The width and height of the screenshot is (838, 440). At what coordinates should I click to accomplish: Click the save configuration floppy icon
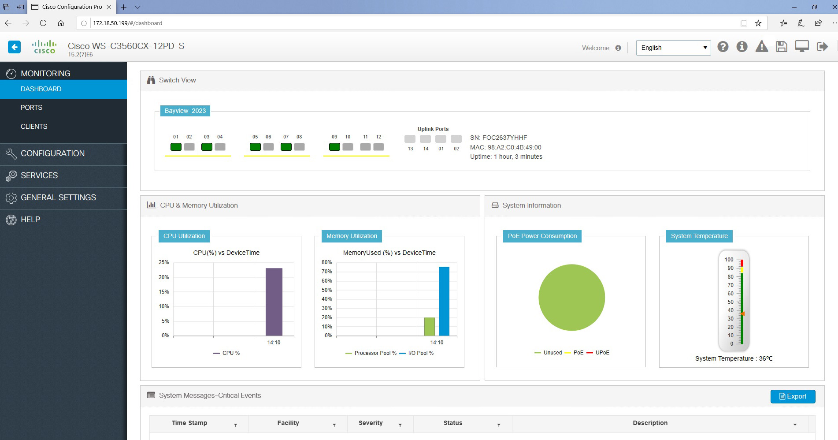pyautogui.click(x=782, y=47)
